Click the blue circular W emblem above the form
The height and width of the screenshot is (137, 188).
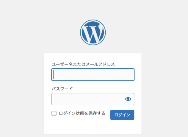coord(93,32)
